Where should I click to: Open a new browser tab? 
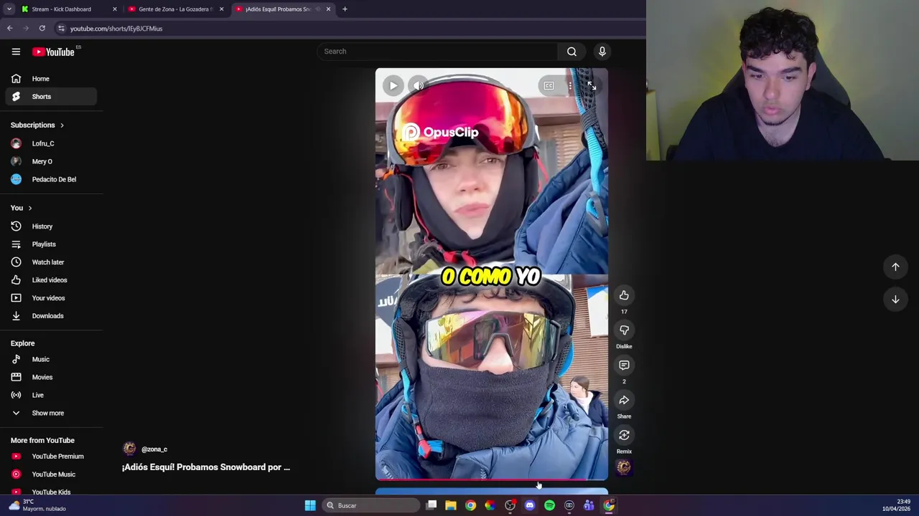(x=345, y=9)
